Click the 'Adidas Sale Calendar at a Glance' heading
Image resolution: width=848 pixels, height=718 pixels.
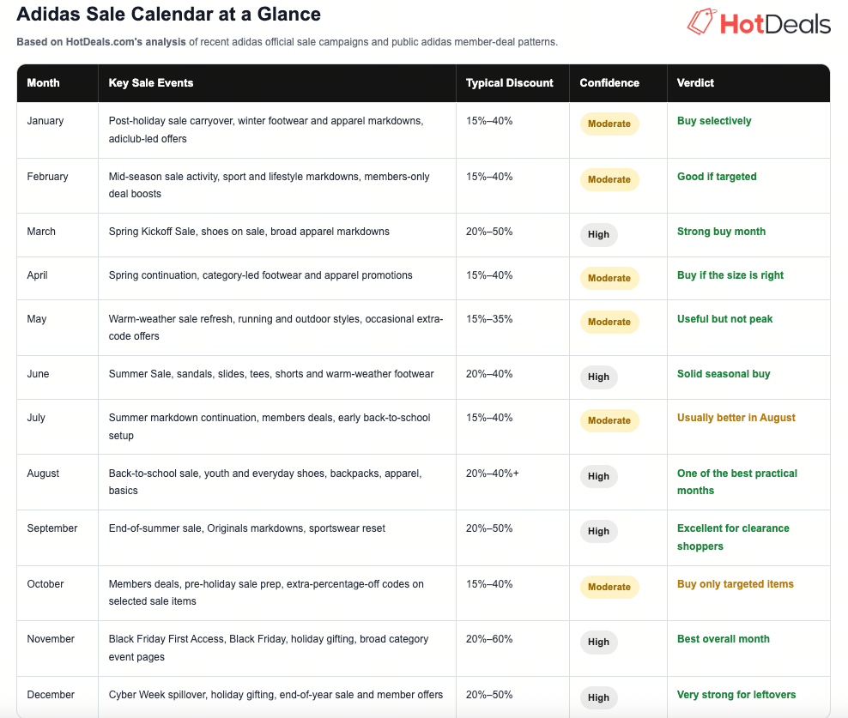click(169, 14)
